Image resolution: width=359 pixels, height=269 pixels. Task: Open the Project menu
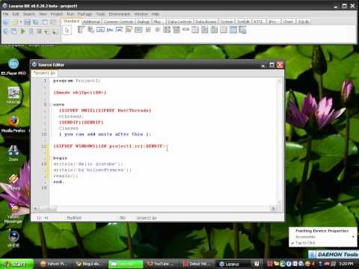[57, 14]
